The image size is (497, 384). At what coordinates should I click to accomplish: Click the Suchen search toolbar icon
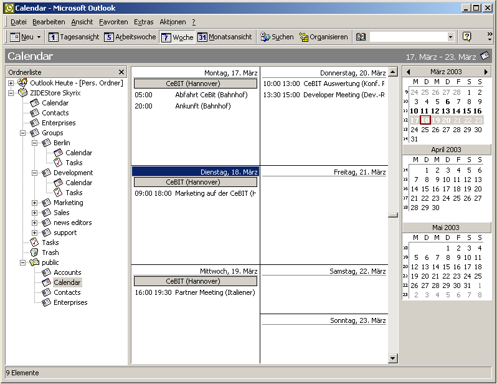tap(265, 37)
